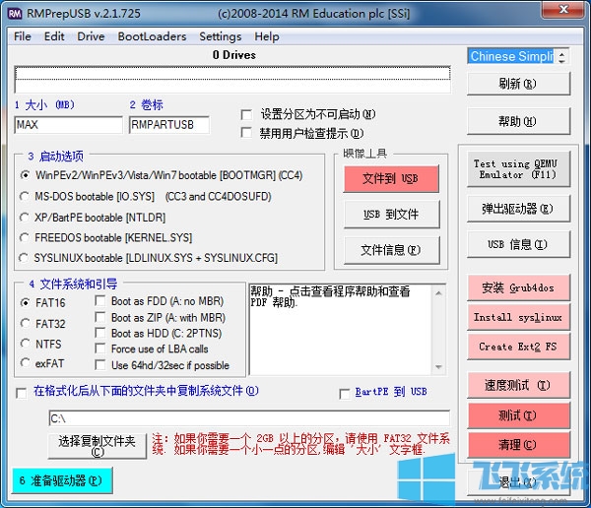The width and height of the screenshot is (591, 508).
Task: Open the Settings menu
Action: (220, 36)
